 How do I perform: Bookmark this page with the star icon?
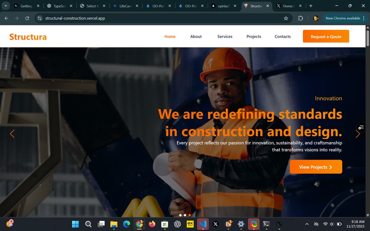click(x=286, y=18)
